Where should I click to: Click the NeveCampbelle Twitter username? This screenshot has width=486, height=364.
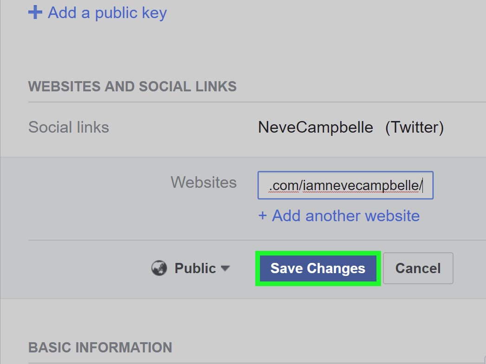pyautogui.click(x=315, y=127)
